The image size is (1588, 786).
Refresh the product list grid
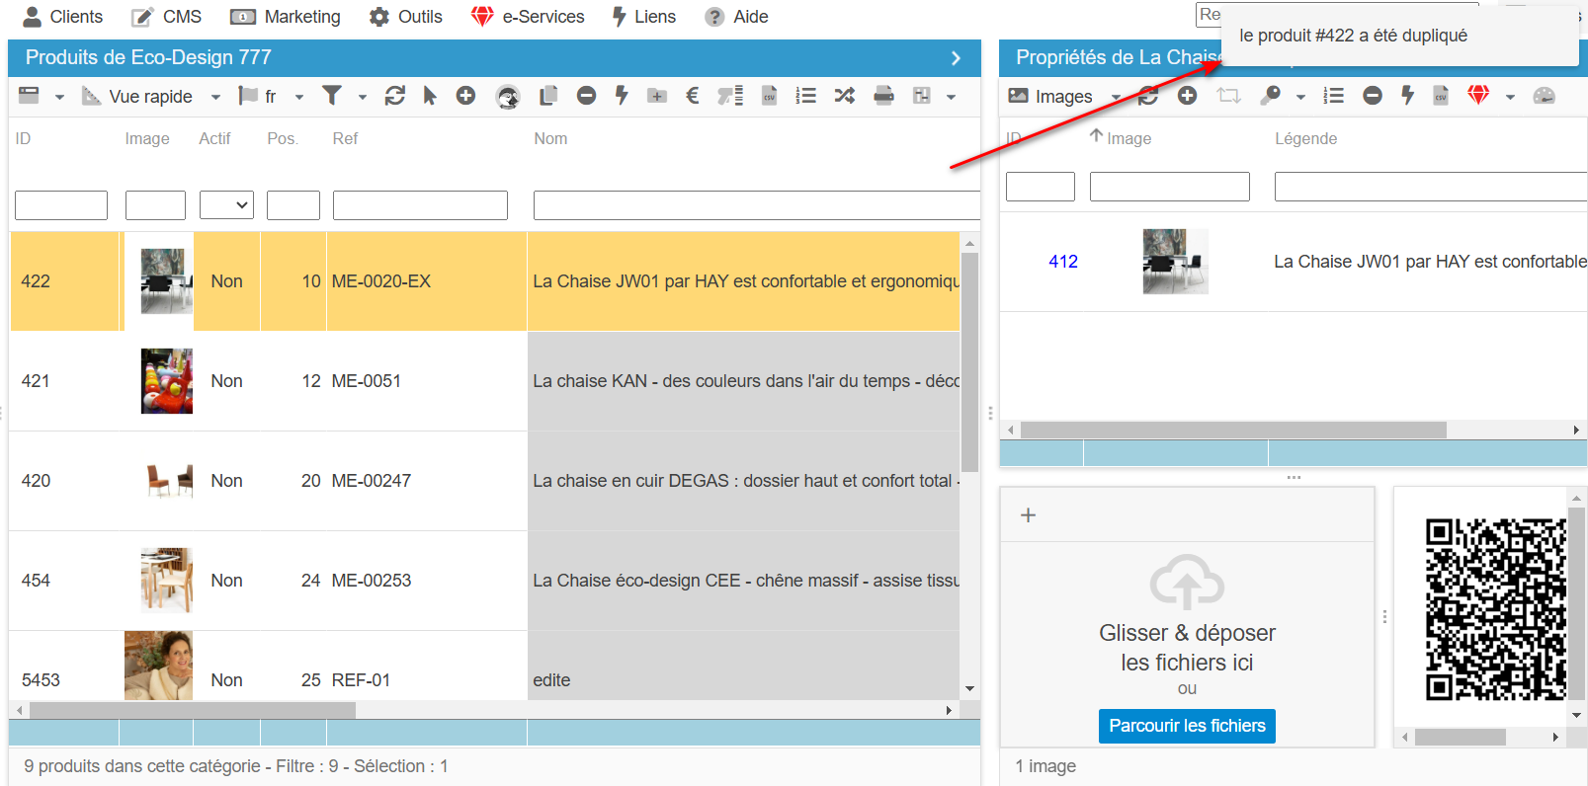(x=395, y=96)
